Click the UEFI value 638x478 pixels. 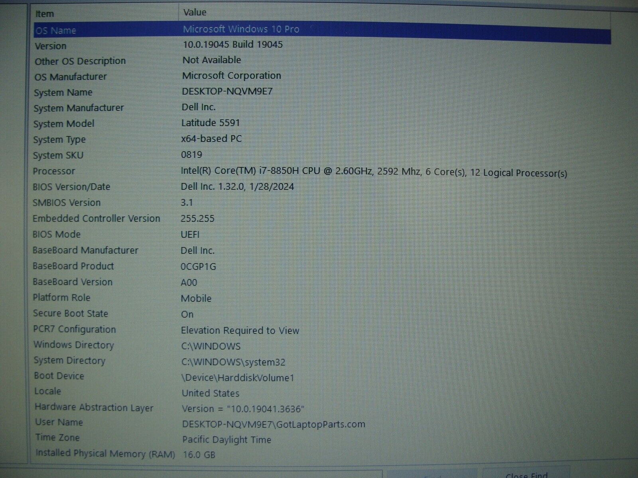click(x=190, y=235)
